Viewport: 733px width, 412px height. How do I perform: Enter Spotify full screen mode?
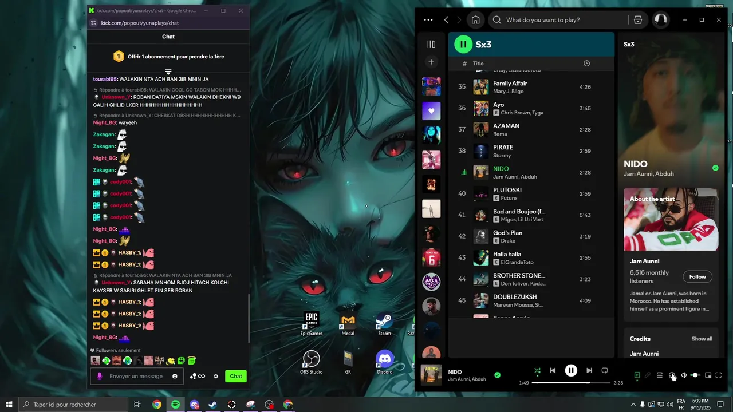(x=719, y=375)
